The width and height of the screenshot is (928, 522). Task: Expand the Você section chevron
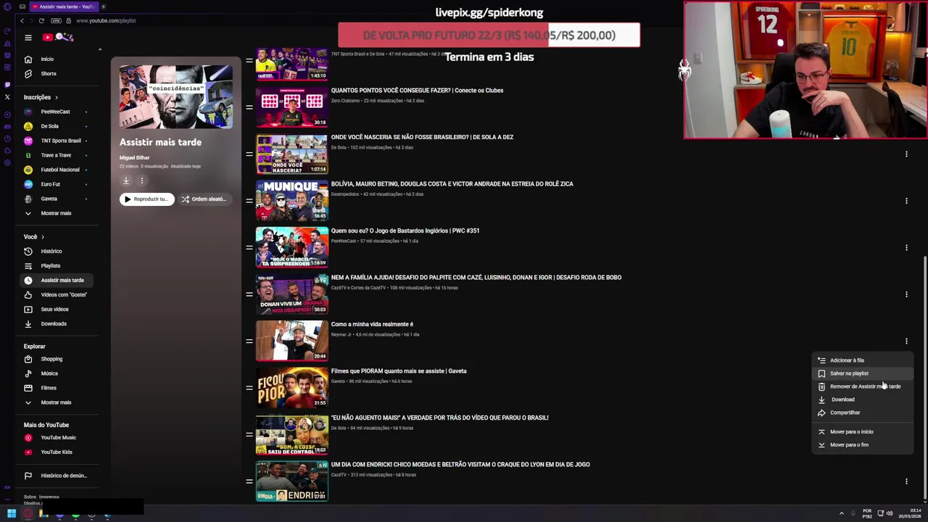(43, 236)
